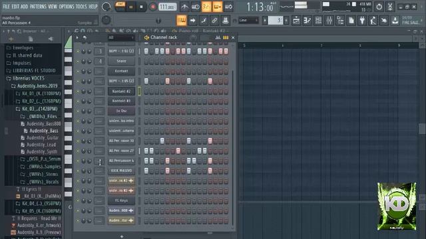Arm the record button
This screenshot has width=426, height=239.
tap(152, 7)
